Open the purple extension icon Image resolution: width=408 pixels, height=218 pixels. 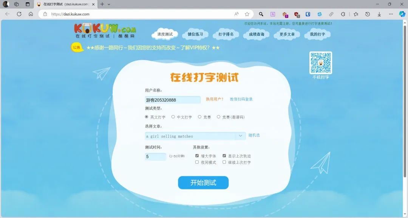(x=273, y=14)
